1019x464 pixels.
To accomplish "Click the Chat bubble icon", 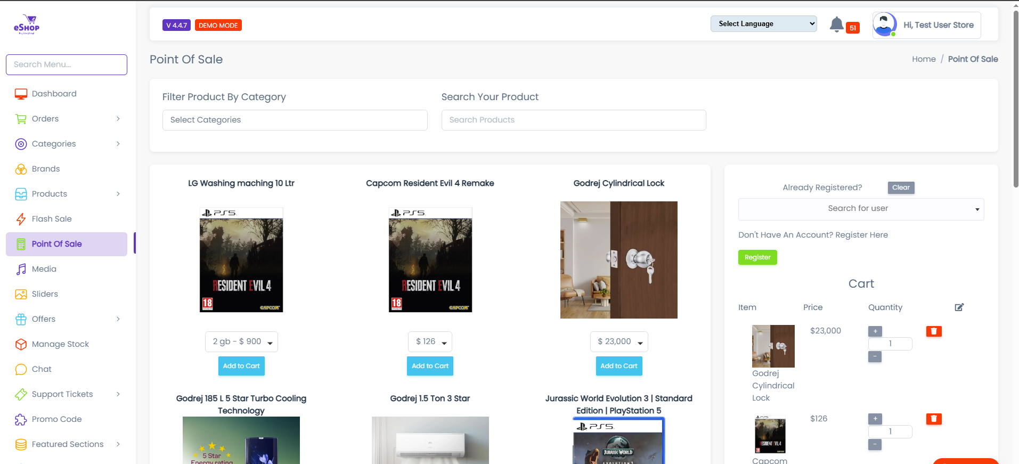I will (x=21, y=369).
